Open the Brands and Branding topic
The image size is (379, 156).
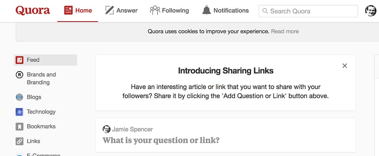[x=41, y=79]
